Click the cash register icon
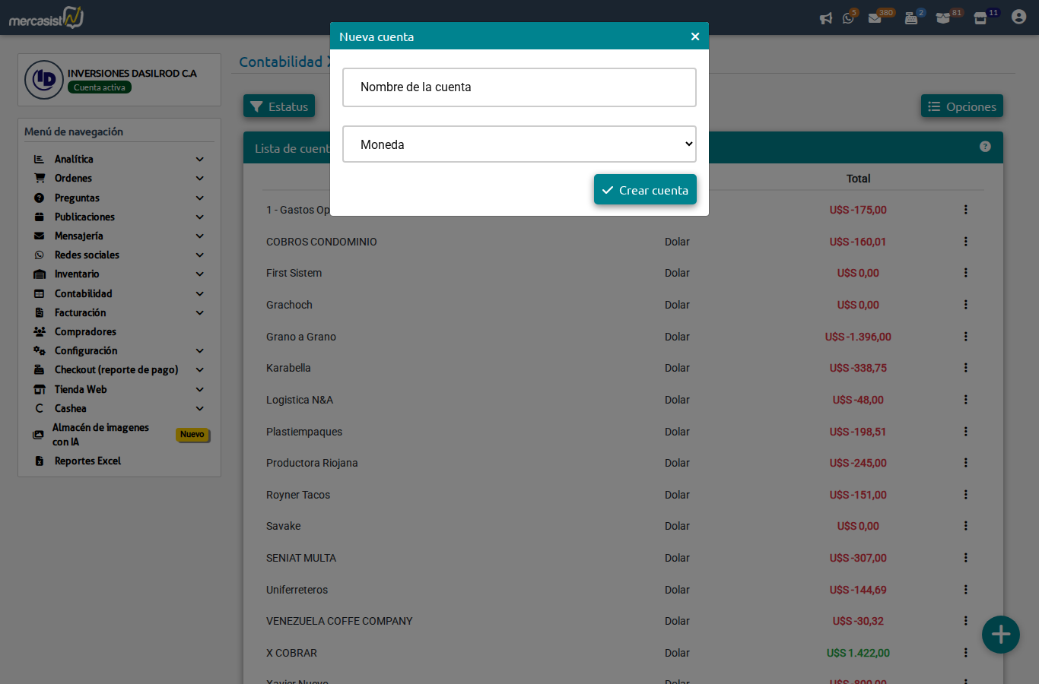 [x=910, y=18]
